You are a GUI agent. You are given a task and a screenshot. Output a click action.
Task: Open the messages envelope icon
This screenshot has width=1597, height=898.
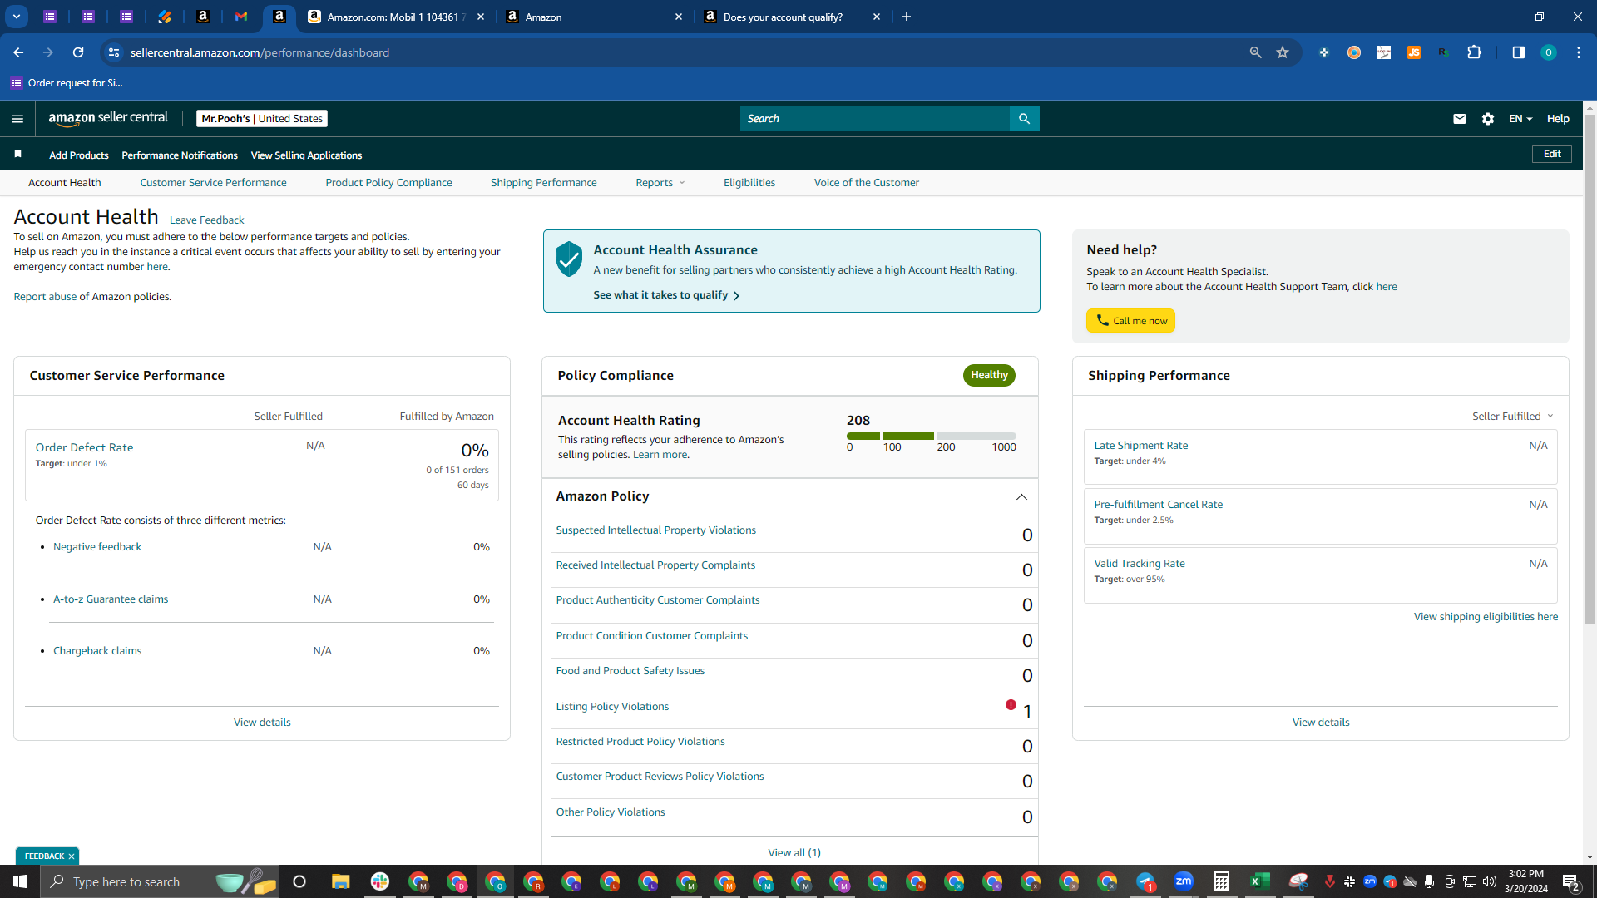(x=1459, y=119)
